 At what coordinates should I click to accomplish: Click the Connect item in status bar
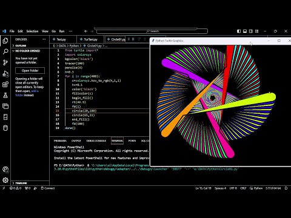click(48, 188)
